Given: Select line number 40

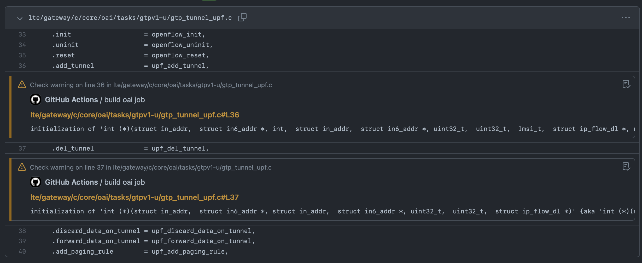Looking at the screenshot, I should pos(22,252).
